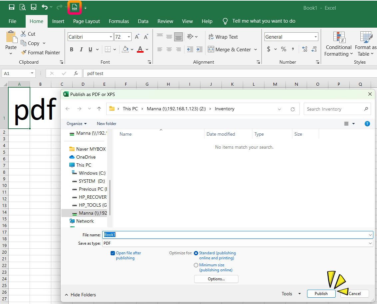Open the font size 72 dropdown
Screen dimensions: 377x304
point(129,37)
